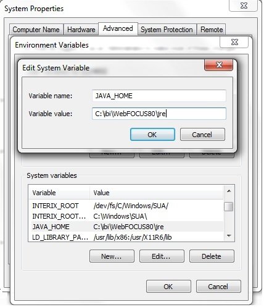Click the Variable name input field
The height and width of the screenshot is (307, 264).
[x=159, y=96]
